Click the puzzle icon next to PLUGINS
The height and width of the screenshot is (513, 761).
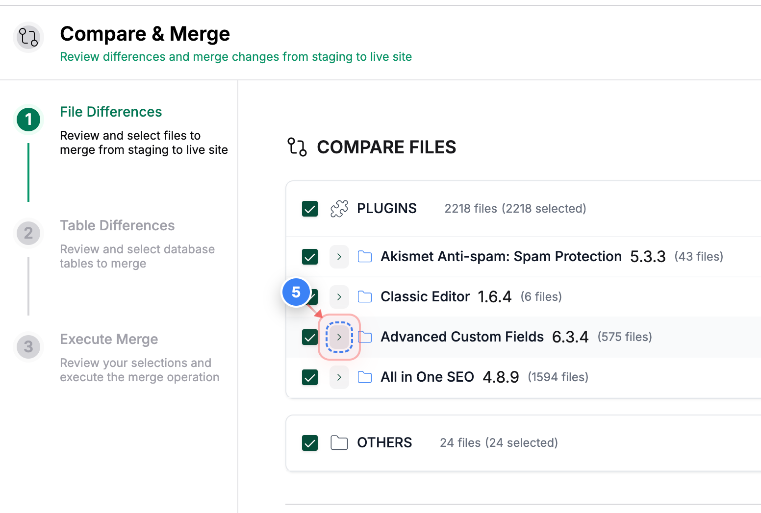click(x=338, y=208)
